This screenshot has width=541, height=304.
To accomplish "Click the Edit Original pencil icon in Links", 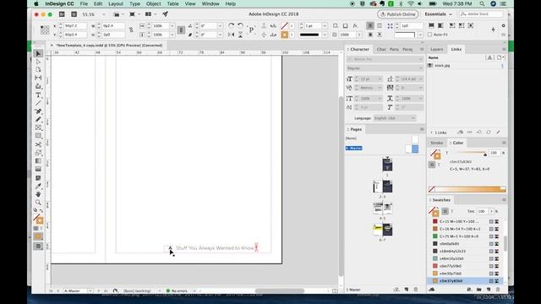I will click(x=498, y=133).
